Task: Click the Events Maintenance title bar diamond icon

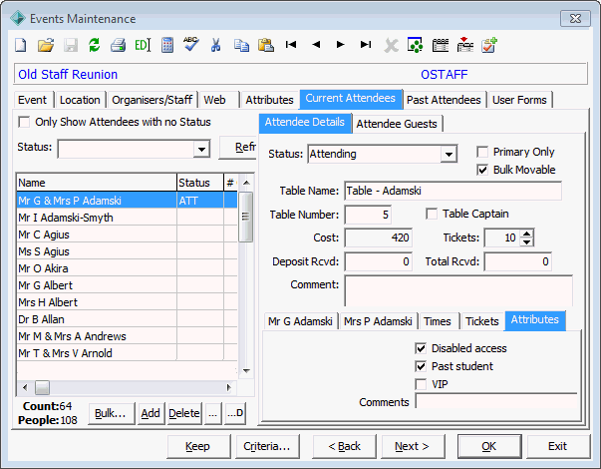Action: pos(18,18)
